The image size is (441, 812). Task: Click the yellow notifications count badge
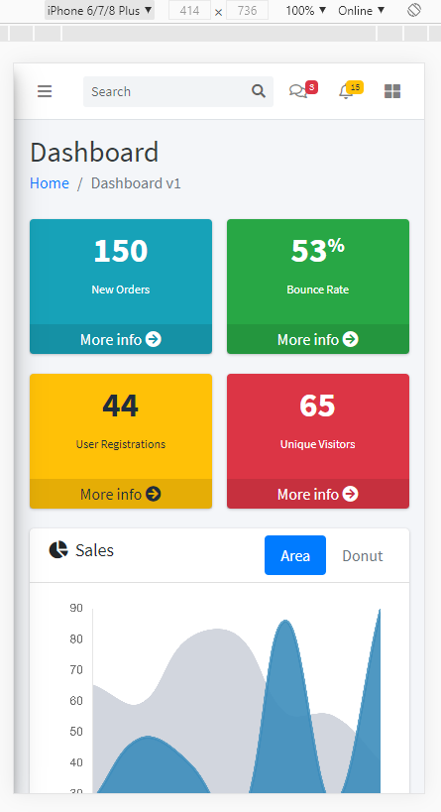click(355, 87)
